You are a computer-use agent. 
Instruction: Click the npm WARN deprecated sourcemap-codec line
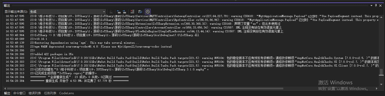[x=101, y=46]
